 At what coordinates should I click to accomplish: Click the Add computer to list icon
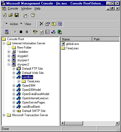(x=7, y=32)
